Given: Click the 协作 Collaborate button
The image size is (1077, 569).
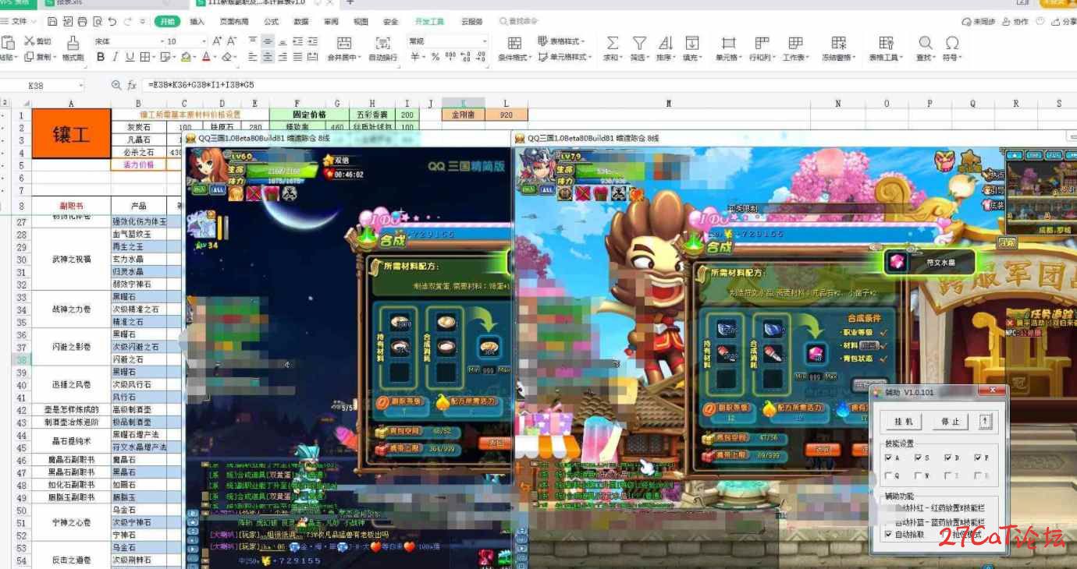Looking at the screenshot, I should 1015,22.
